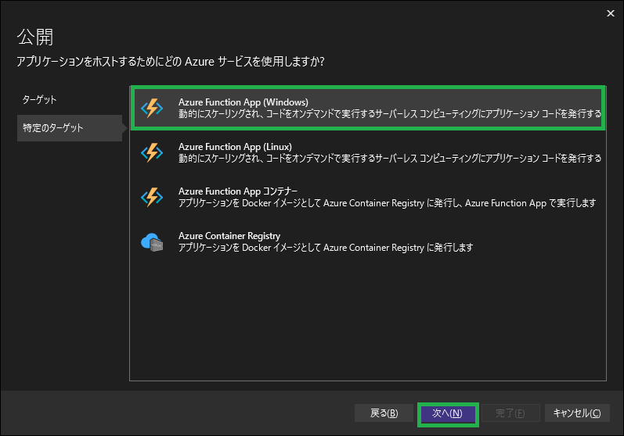Click the Docker description under Function App コンテナー

click(387, 203)
